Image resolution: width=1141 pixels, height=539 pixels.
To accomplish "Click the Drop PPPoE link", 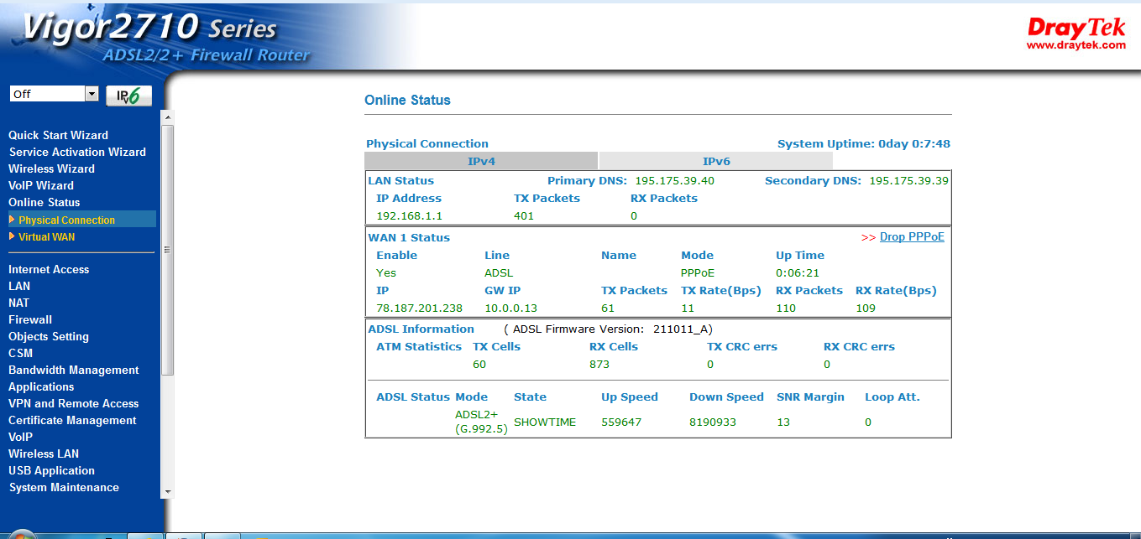I will click(x=912, y=237).
